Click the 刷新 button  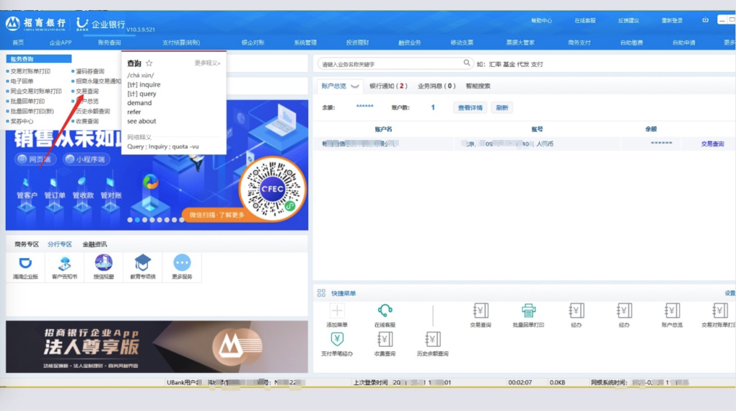click(502, 108)
